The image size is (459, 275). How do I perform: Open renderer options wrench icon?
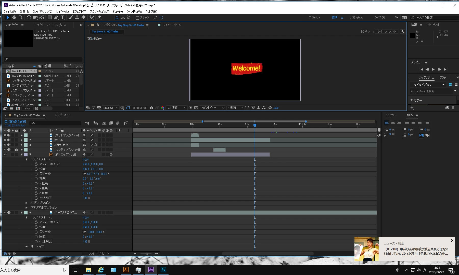[x=403, y=31]
